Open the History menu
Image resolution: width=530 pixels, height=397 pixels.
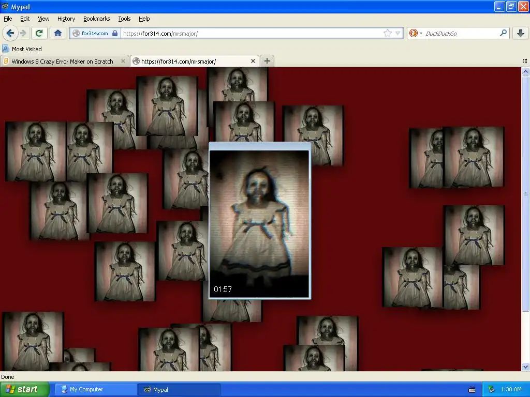point(66,19)
